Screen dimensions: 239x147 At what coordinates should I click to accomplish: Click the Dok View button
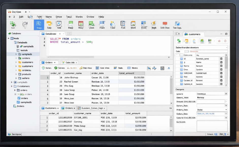coord(86,68)
